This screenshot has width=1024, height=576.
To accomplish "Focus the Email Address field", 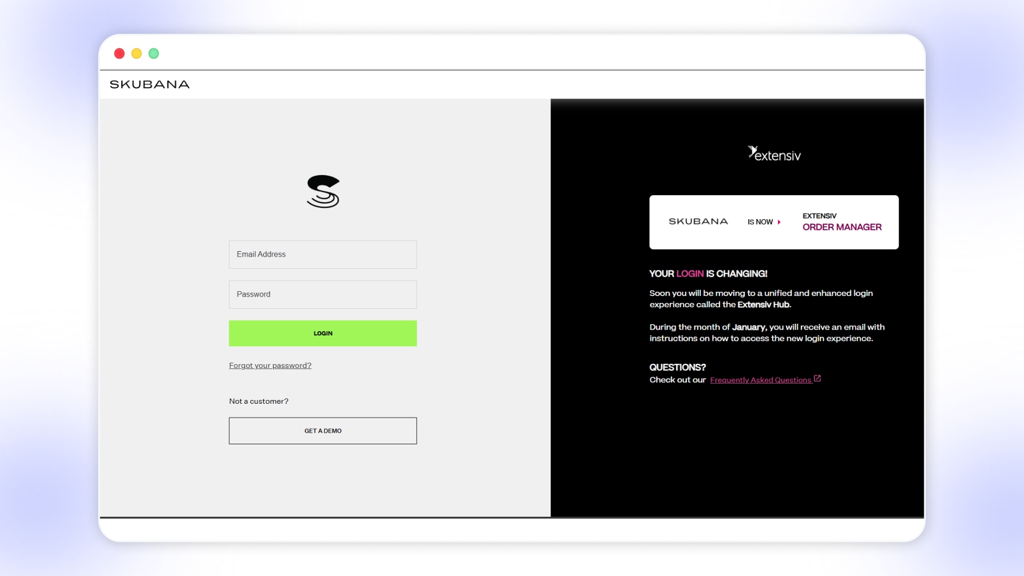I will click(323, 254).
